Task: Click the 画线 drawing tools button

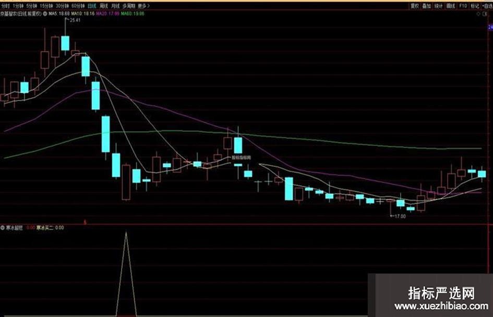Action: pyautogui.click(x=451, y=6)
